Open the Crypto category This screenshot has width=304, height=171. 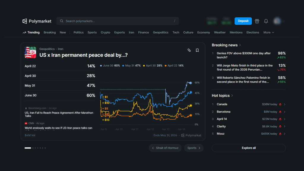point(105,32)
